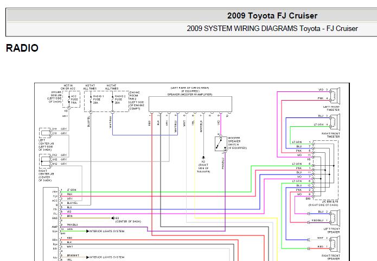Click the "HOT IN ON OR ACC" label

(68, 87)
